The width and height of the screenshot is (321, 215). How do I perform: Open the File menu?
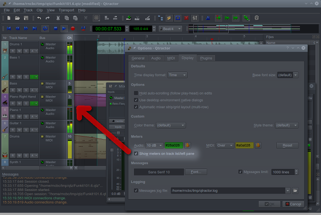7,10
